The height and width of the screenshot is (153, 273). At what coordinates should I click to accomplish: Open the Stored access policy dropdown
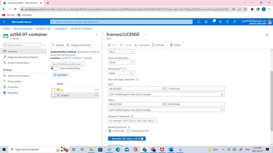pos(121,62)
